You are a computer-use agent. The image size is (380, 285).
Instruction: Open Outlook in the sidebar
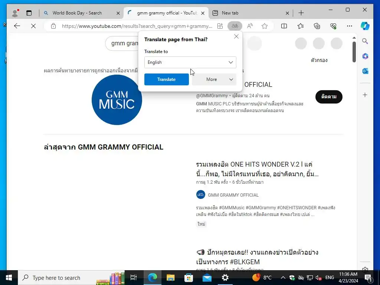click(365, 71)
